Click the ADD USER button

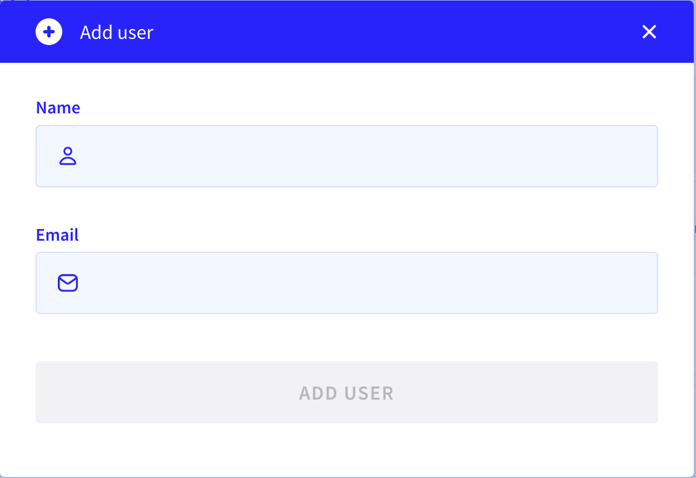347,392
